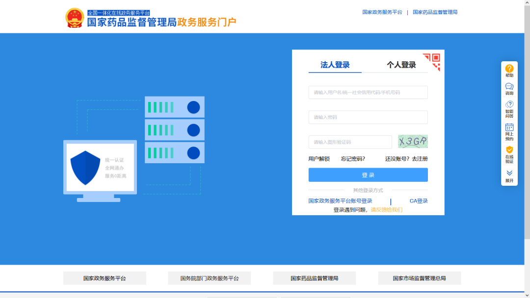Screen dimensions: 530x298
Task: Switch to the 法人登录 tab
Action: click(335, 65)
